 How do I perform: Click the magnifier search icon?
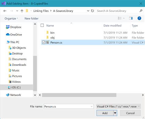[141, 11]
